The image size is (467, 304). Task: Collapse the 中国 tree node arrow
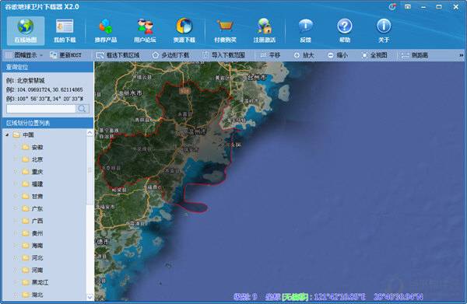point(8,135)
